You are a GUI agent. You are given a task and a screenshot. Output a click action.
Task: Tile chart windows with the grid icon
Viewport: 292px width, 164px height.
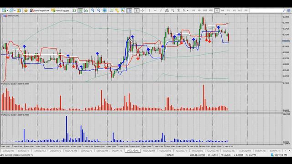pyautogui.click(x=104, y=10)
